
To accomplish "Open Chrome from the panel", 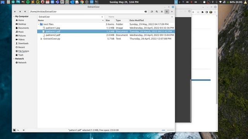I will coord(82,2).
